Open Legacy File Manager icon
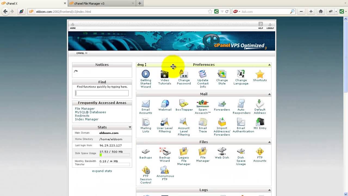 click(x=184, y=151)
